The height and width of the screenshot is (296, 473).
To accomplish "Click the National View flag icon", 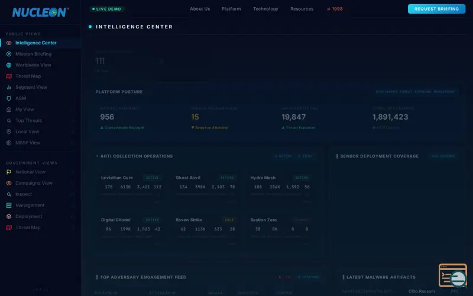I will [x=9, y=172].
